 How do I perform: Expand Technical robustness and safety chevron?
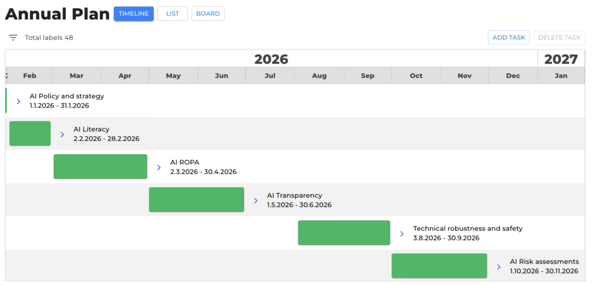pyautogui.click(x=402, y=234)
